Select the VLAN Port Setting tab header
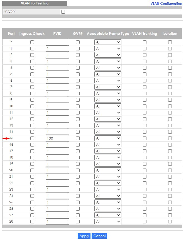This screenshot has height=239, width=186. [35, 3]
